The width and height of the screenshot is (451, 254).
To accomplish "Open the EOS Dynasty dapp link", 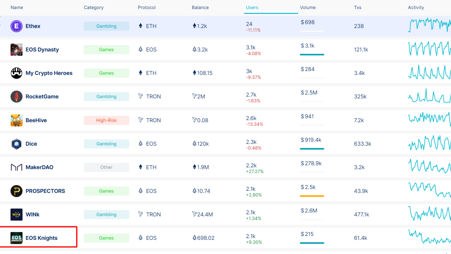I will click(x=42, y=50).
